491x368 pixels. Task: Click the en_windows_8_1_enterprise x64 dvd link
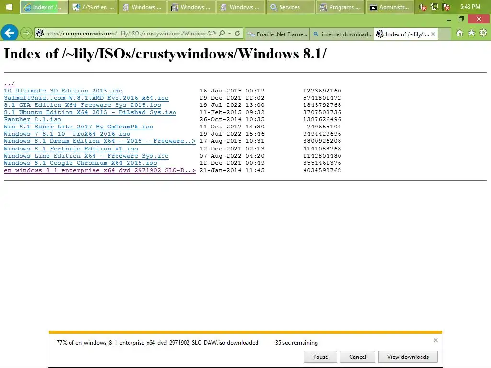point(100,170)
